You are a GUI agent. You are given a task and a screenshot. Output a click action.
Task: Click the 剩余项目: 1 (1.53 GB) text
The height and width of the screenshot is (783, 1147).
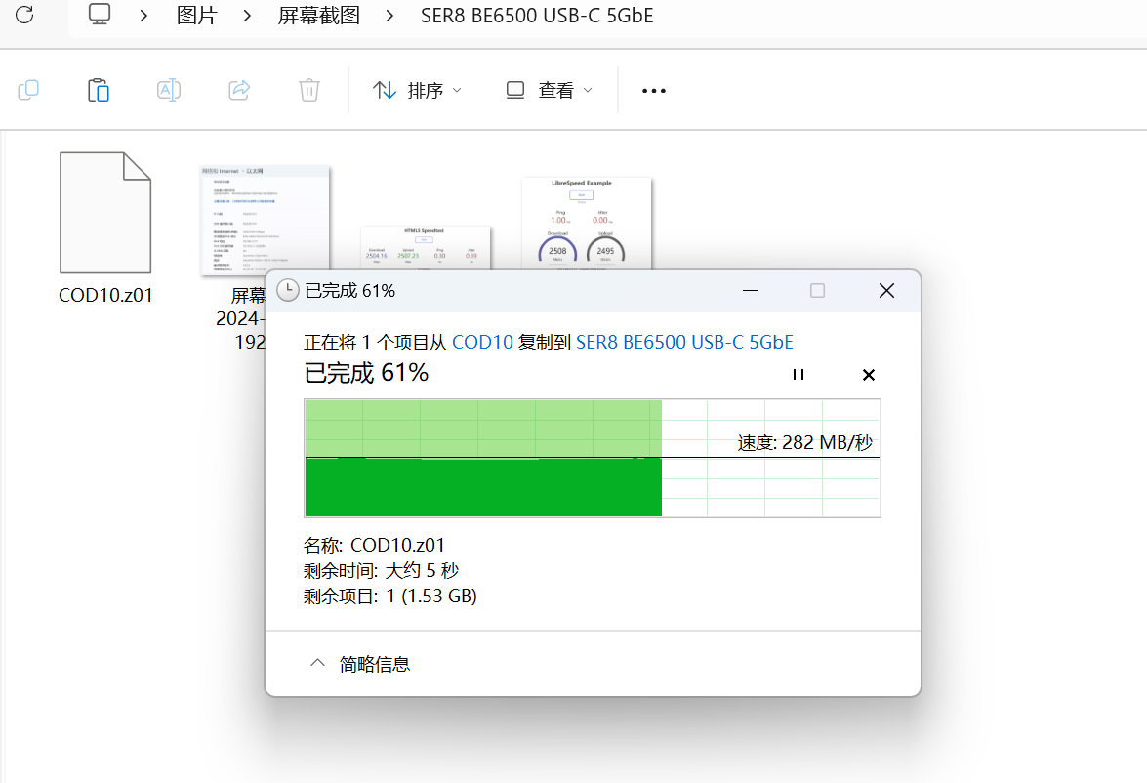(390, 597)
